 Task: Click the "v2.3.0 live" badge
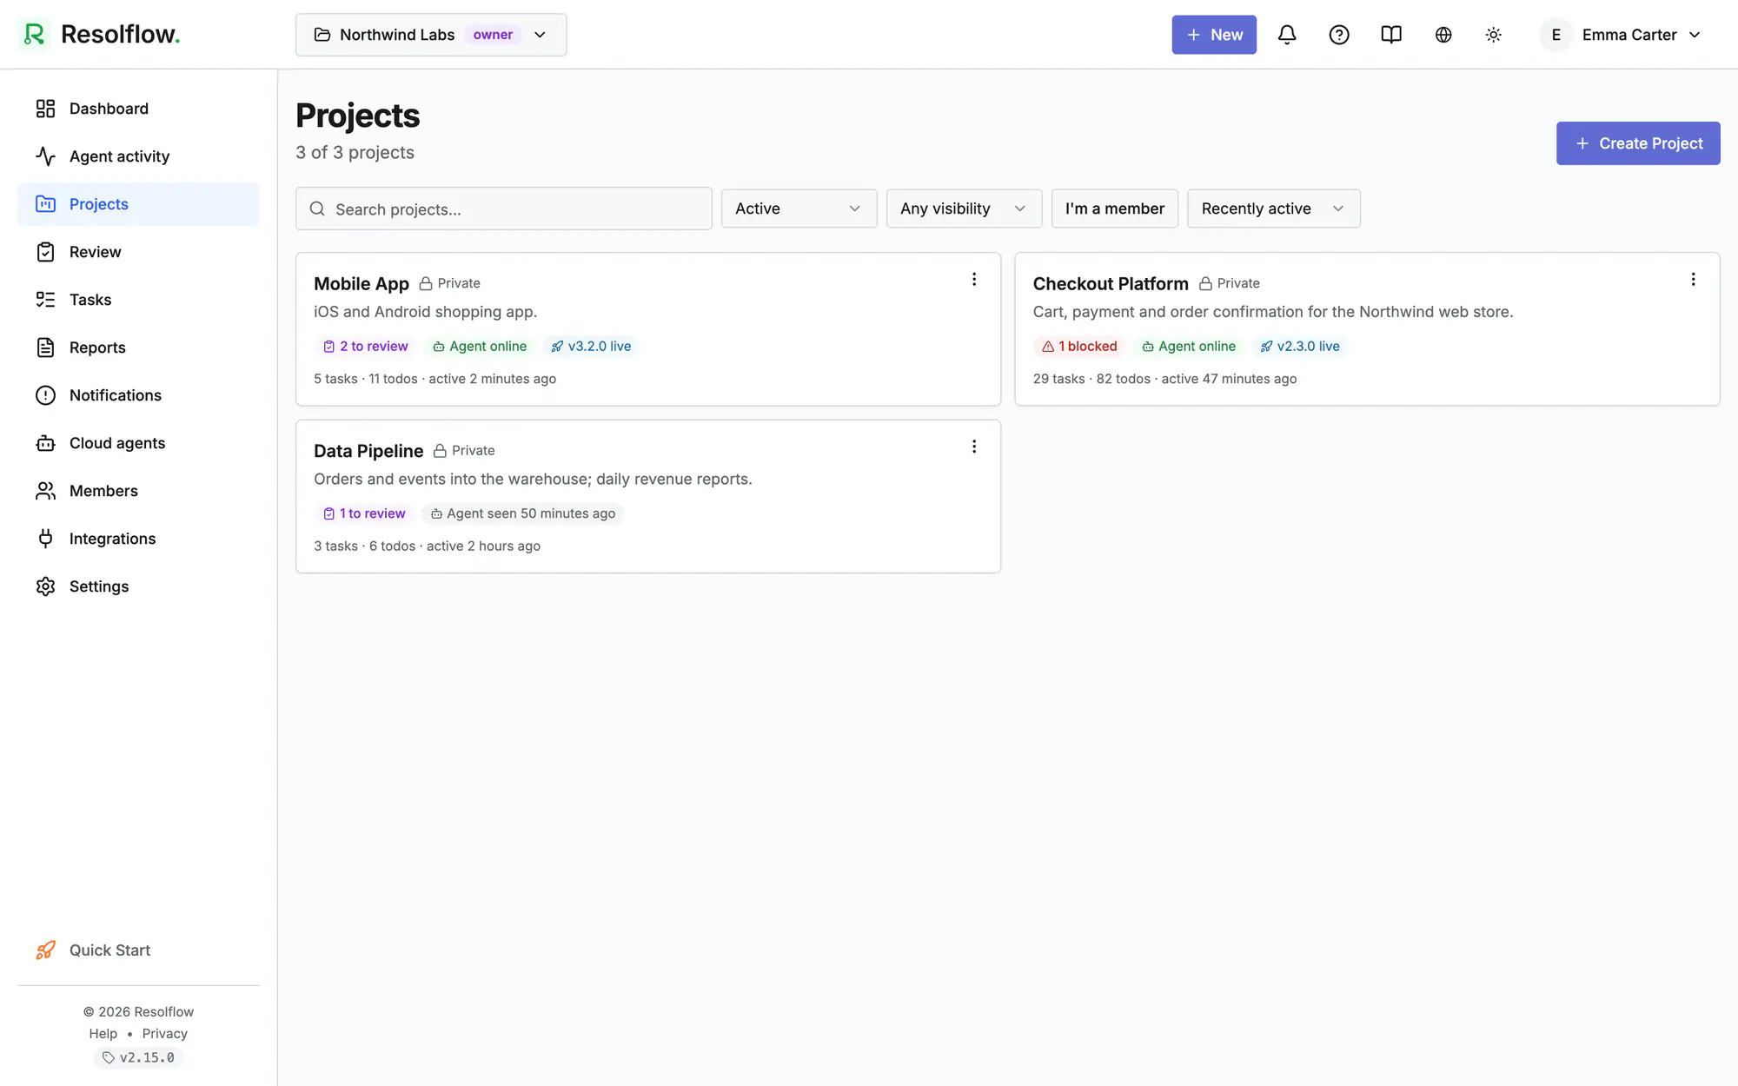coord(1300,346)
